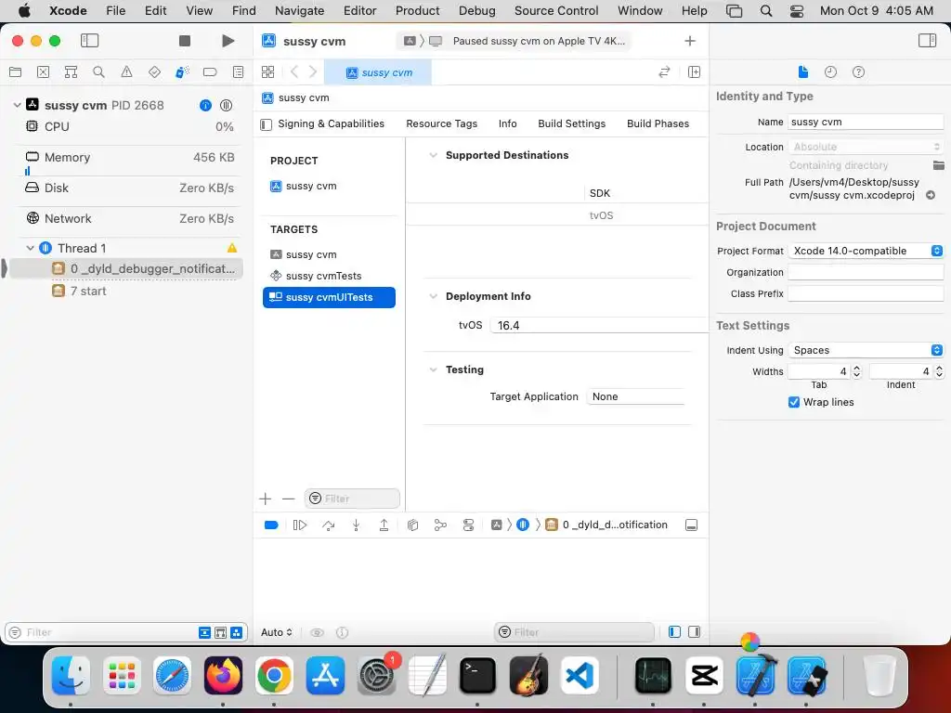The image size is (951, 713).
Task: Open the Debug menu
Action: pyautogui.click(x=476, y=10)
